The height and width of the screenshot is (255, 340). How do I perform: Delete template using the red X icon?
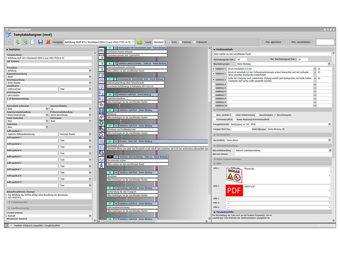pyautogui.click(x=48, y=42)
